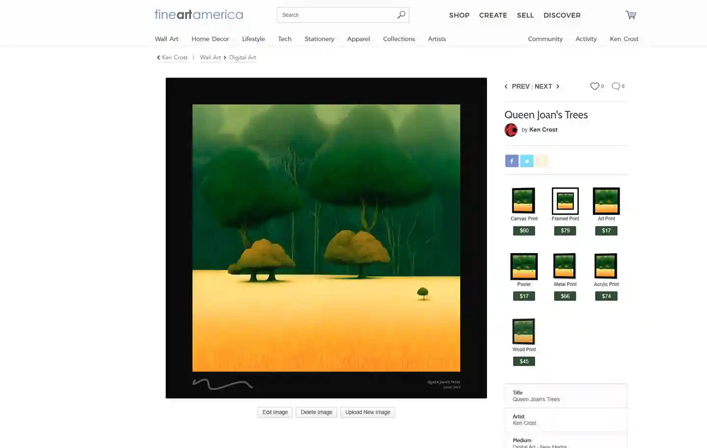Select the Acrylic Print thumbnail
Screen dimensions: 707x448
coord(606,266)
